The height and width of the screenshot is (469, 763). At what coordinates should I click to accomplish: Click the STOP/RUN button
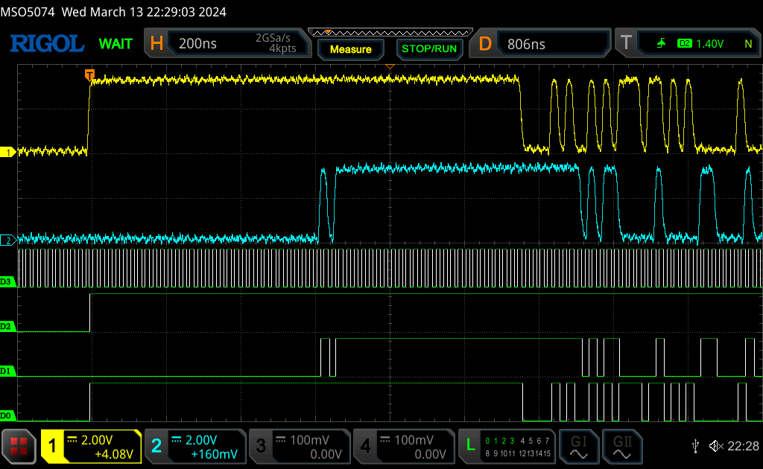click(x=429, y=49)
